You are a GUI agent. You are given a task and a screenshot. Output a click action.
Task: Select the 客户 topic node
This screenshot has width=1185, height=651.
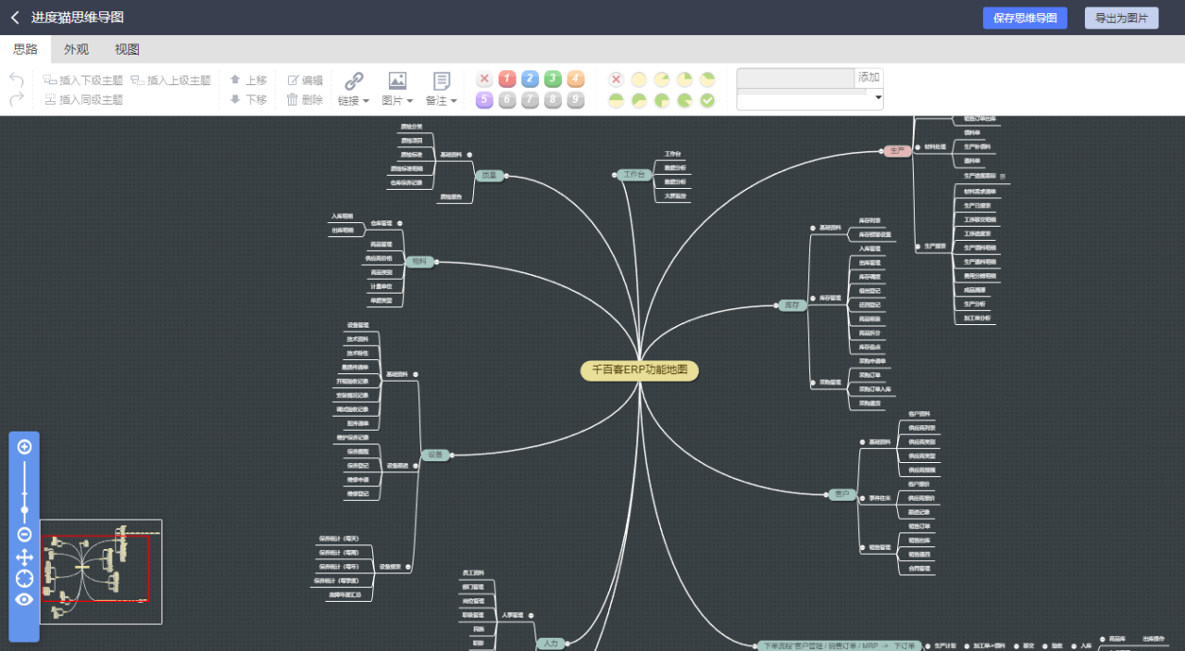pos(843,495)
